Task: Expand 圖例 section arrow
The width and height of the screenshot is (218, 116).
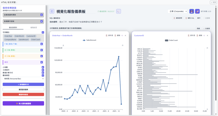Action: (x=41, y=62)
